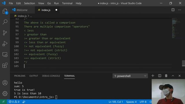
Task: Close the terminal panel
Action: 180,76
